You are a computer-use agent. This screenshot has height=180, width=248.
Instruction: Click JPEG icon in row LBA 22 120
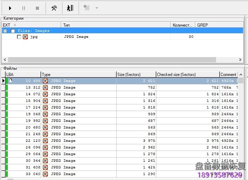45,140
